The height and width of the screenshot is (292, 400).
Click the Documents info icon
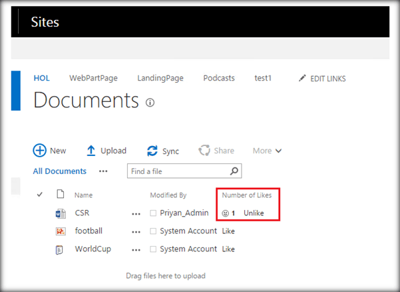pos(150,103)
